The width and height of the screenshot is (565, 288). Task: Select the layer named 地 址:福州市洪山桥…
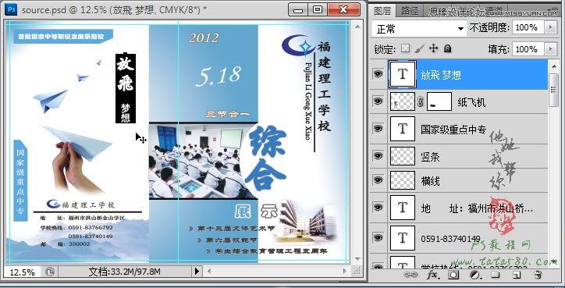click(477, 208)
